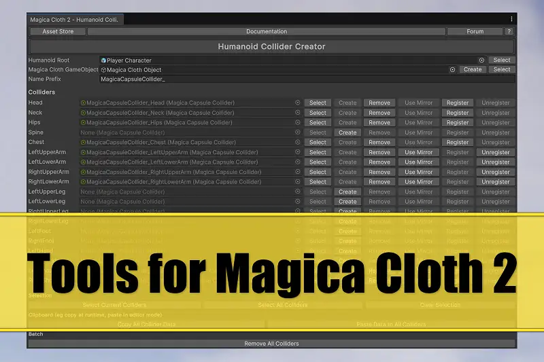Click Use Mirror in RightUpperArm row
The image size is (544, 362).
click(418, 172)
